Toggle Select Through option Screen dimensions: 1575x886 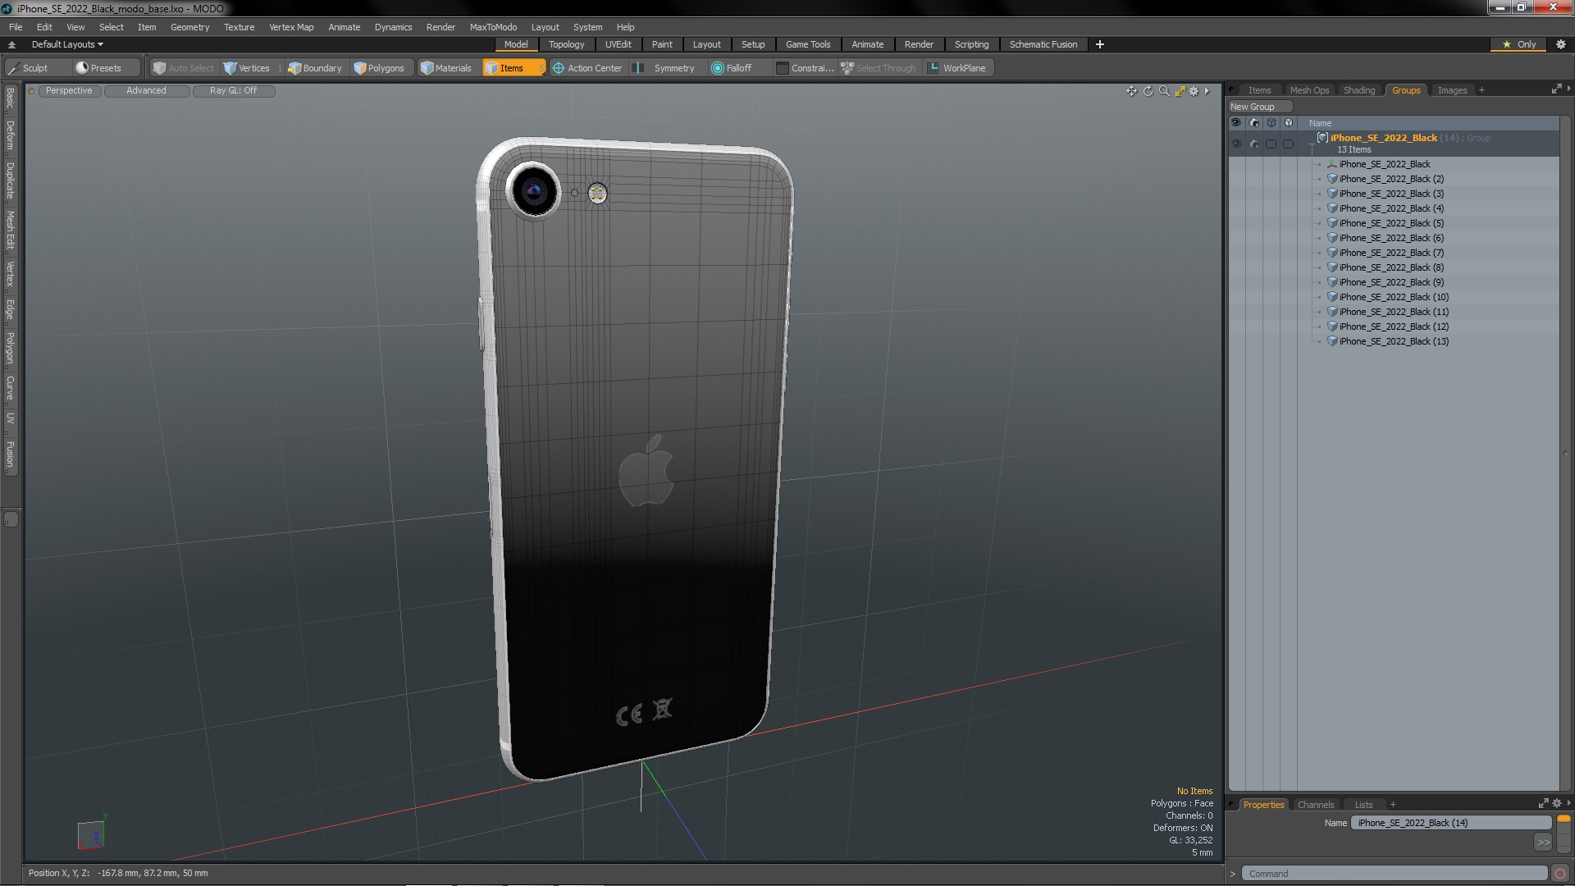click(879, 68)
